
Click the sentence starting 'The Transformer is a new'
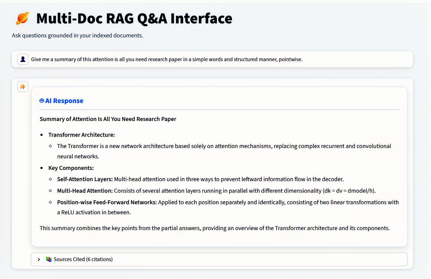click(224, 146)
